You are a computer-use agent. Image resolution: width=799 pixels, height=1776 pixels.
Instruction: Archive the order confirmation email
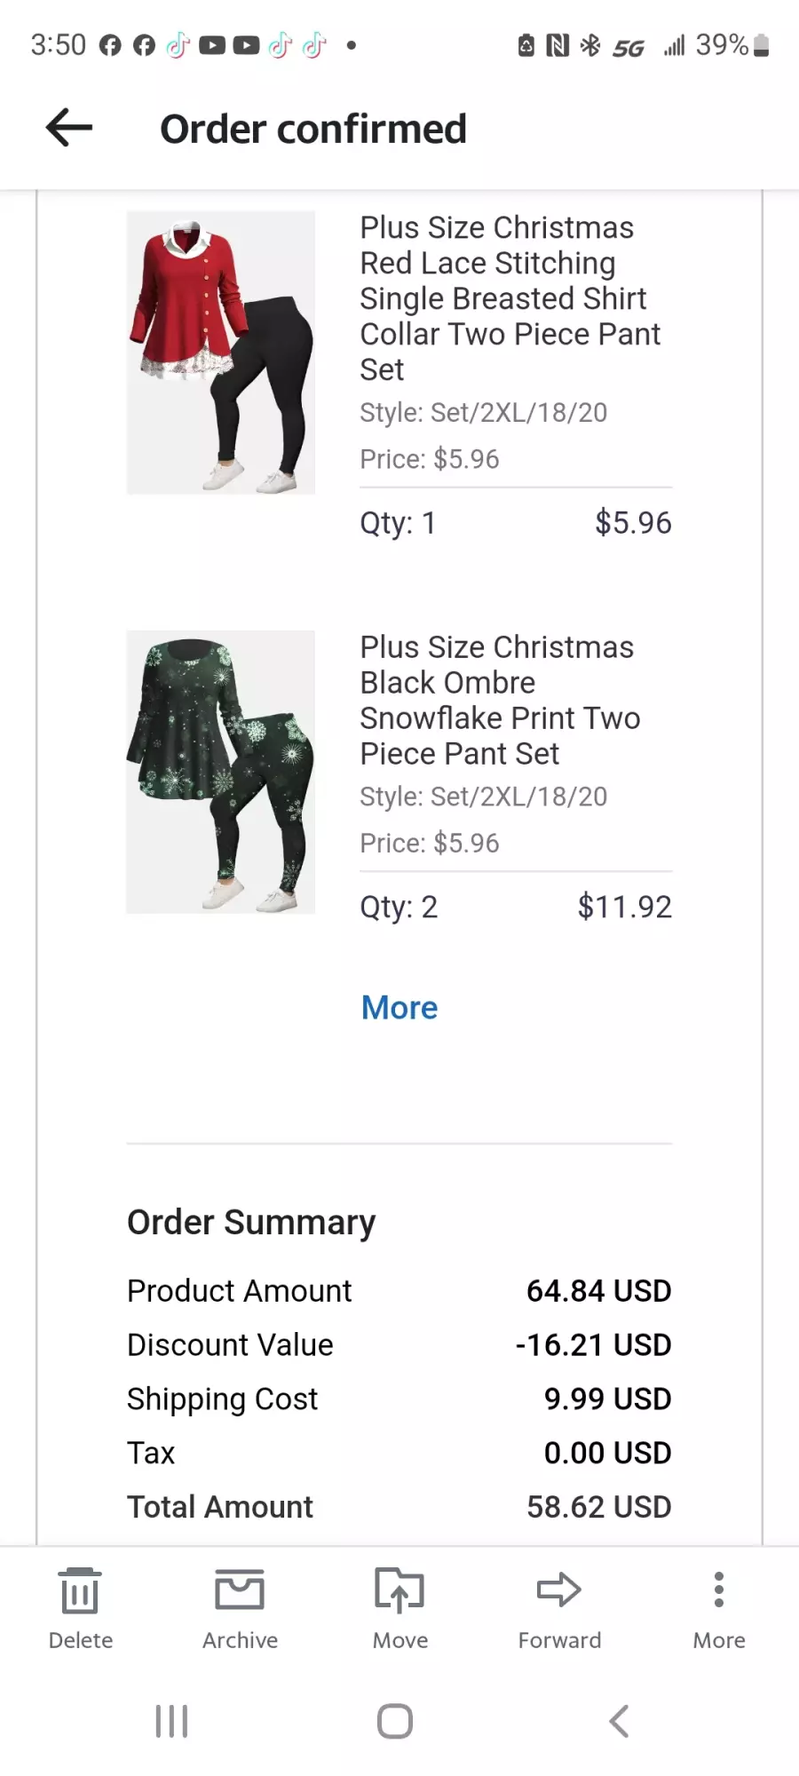pos(240,1608)
